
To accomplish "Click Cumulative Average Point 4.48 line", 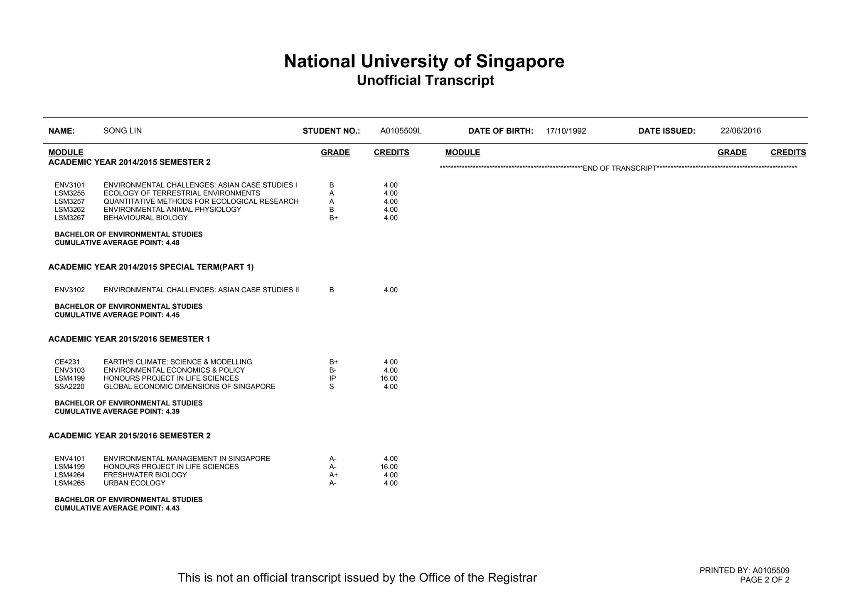I will tap(117, 243).
